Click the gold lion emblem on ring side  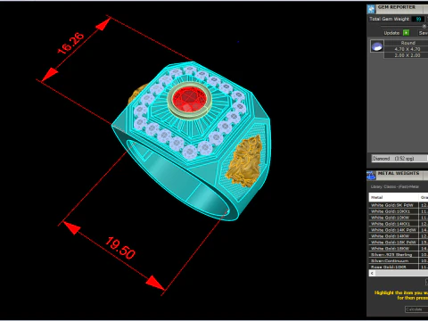pyautogui.click(x=244, y=161)
